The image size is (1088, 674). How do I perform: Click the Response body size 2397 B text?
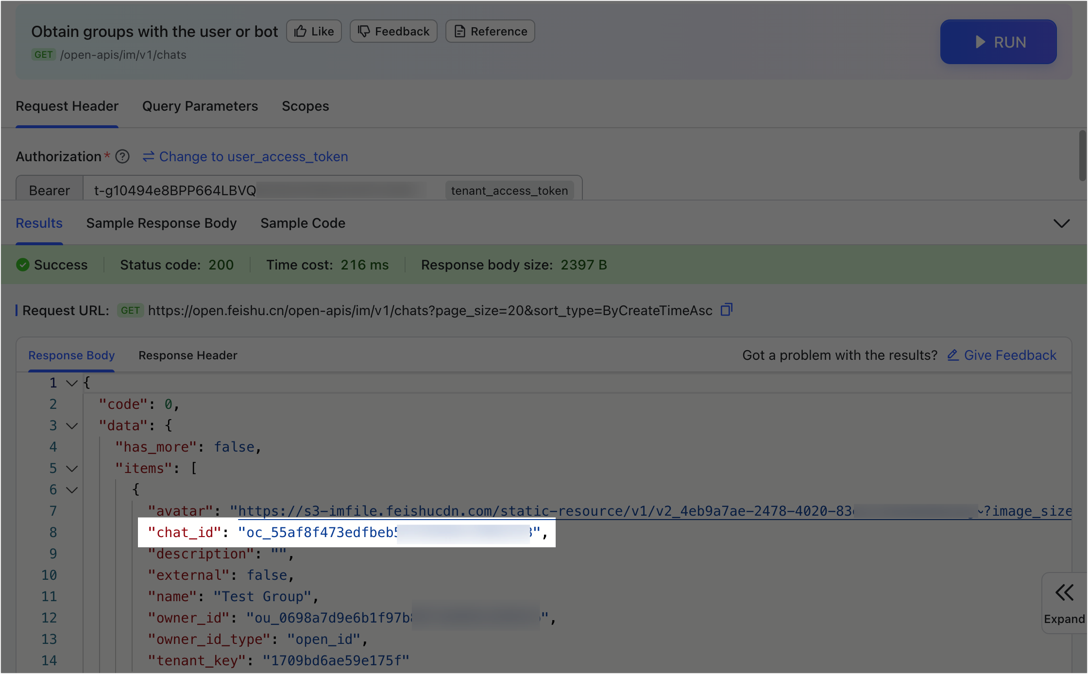click(514, 265)
